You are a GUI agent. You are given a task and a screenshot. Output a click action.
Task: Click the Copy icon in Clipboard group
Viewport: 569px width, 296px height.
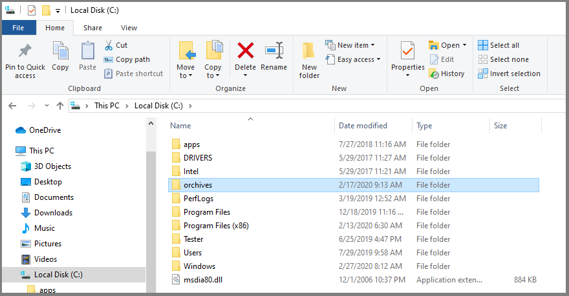[60, 52]
